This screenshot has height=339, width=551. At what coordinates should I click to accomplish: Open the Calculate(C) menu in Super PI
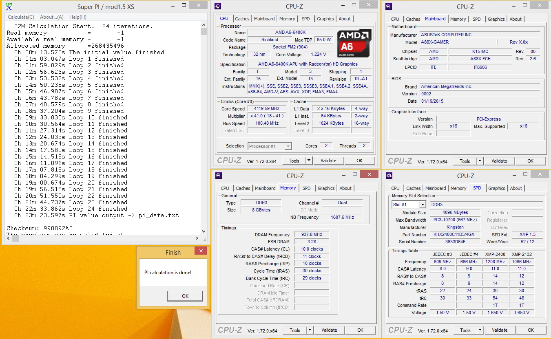pos(21,17)
